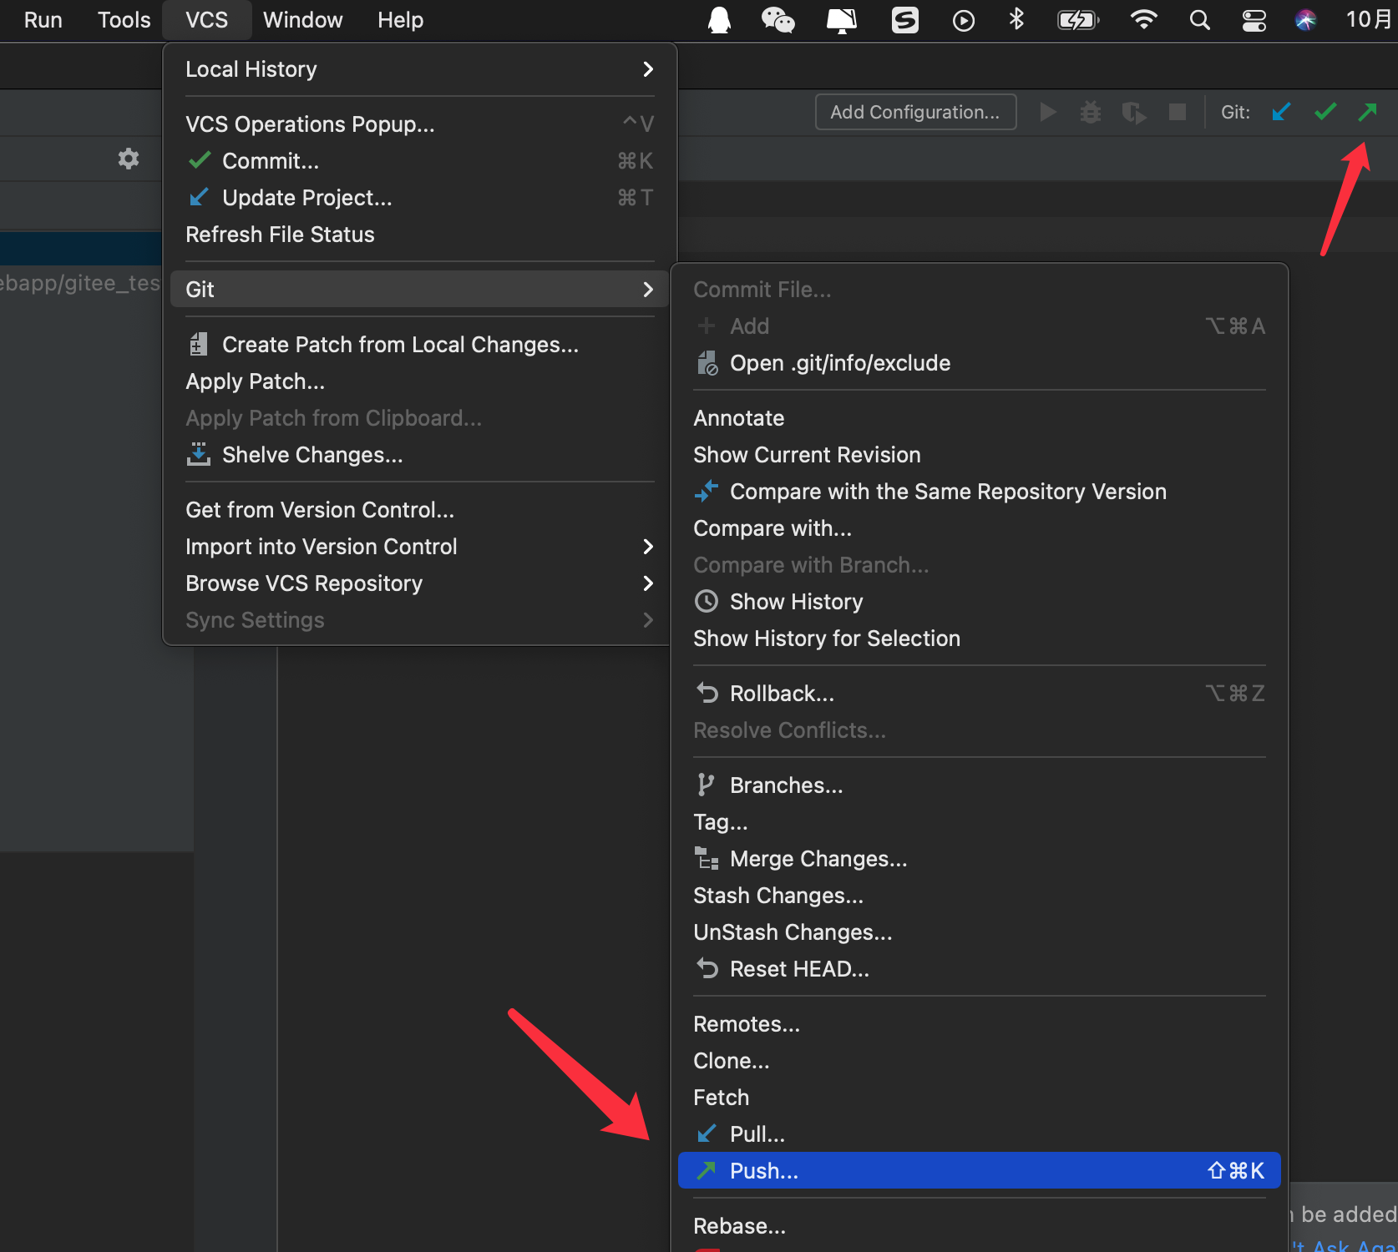Viewport: 1398px width, 1252px height.
Task: Open the Window menu
Action: coord(302,20)
